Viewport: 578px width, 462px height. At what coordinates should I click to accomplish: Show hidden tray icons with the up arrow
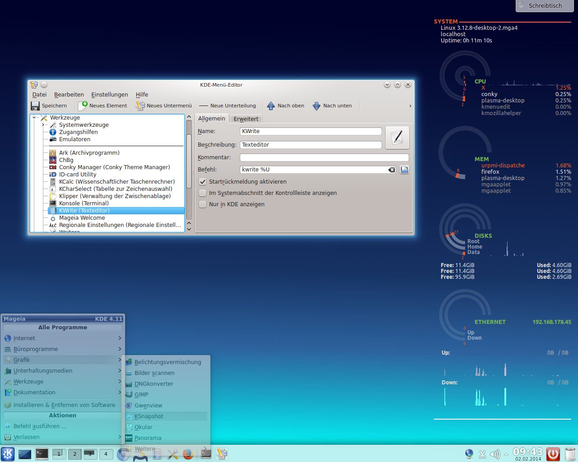click(x=506, y=454)
